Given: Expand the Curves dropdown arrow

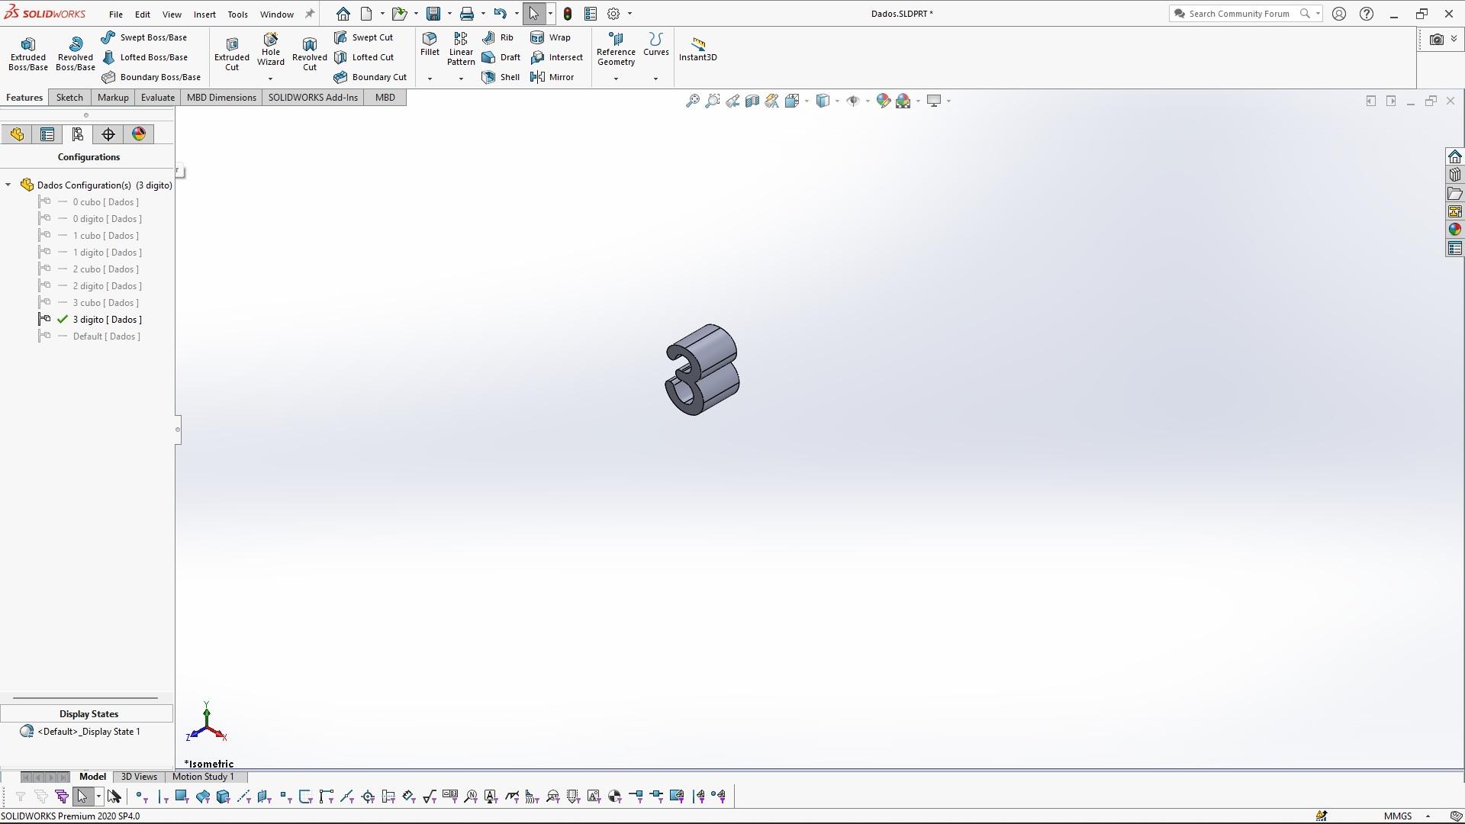Looking at the screenshot, I should 655,79.
